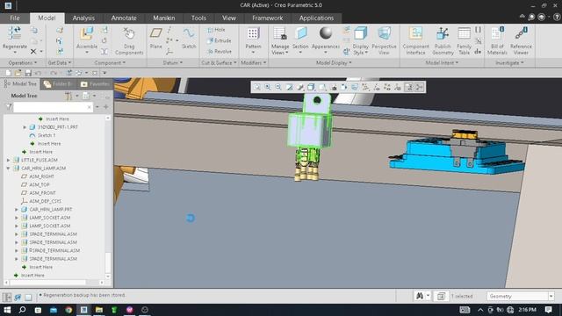Viewport: 562px width, 316px height.
Task: Switch to the Analysis ribbon tab
Action: [83, 18]
